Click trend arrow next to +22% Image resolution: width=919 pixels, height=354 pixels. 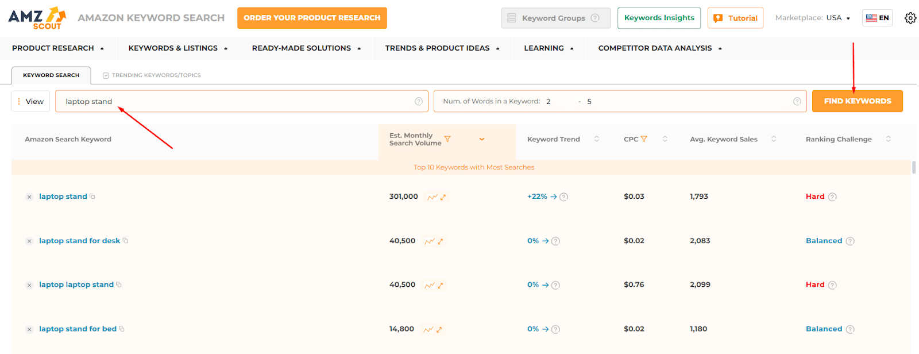(554, 197)
